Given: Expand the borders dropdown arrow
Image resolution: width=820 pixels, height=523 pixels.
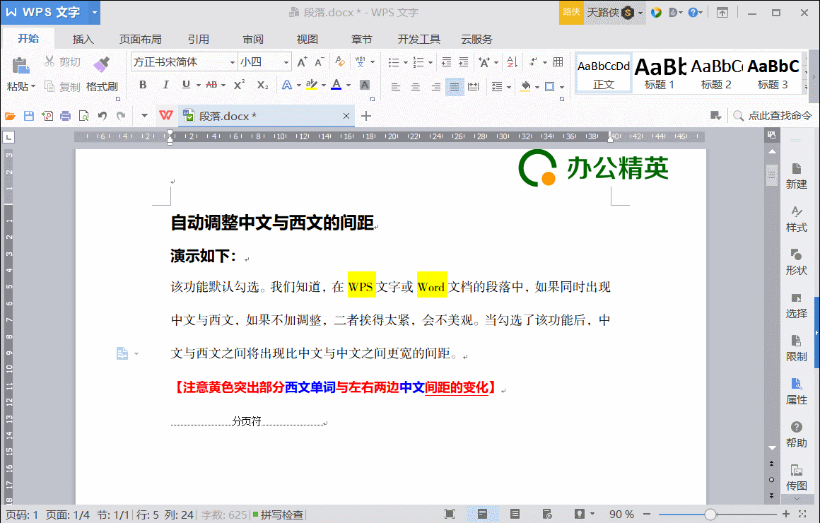Looking at the screenshot, I should click(x=562, y=87).
